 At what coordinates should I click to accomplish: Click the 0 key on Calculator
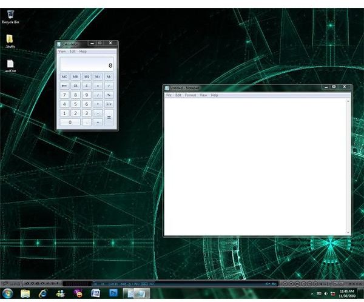pyautogui.click(x=70, y=122)
